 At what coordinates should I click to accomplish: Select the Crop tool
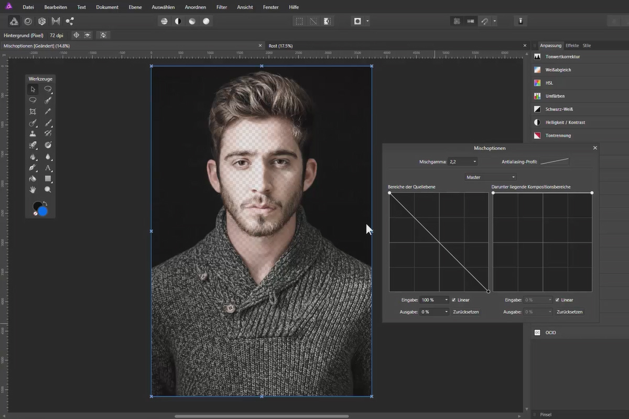point(33,112)
